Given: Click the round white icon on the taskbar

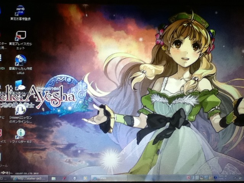Looking at the screenshot, I should pos(75,178).
